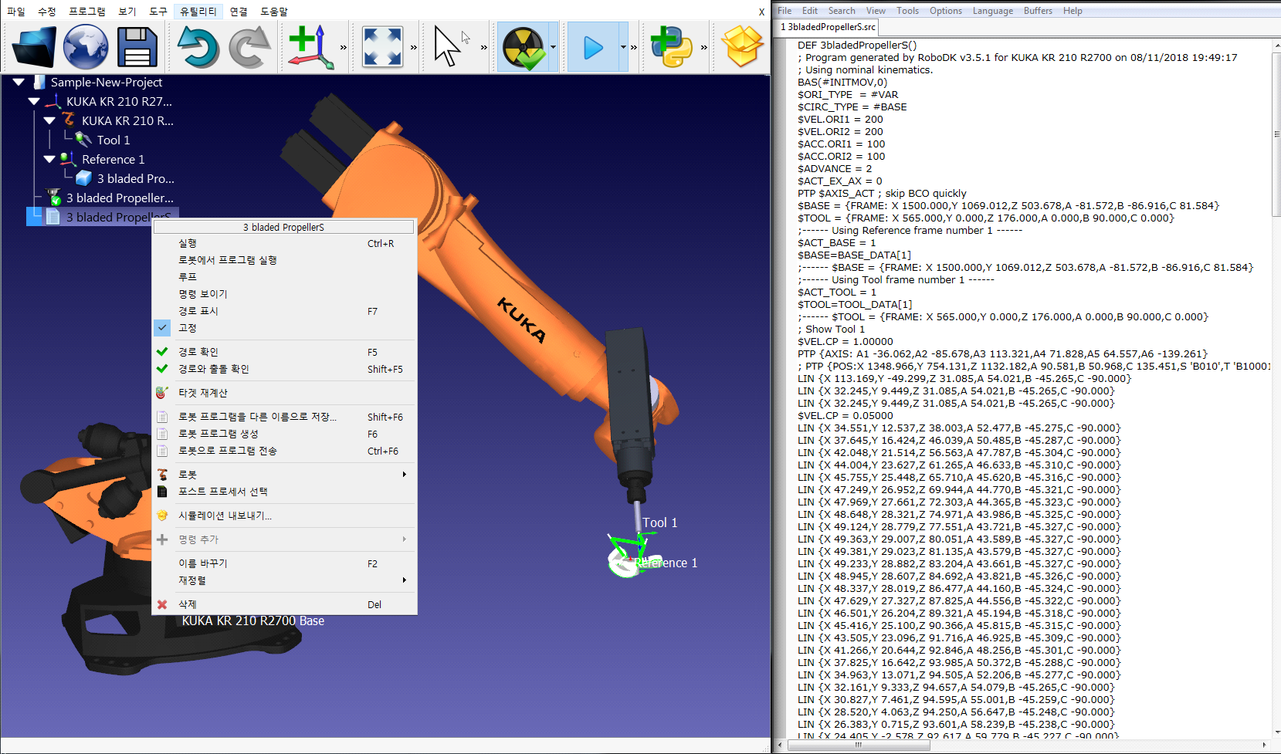1281x754 pixels.
Task: Click the code line $VEL.CP = 0.05000
Action: 846,415
